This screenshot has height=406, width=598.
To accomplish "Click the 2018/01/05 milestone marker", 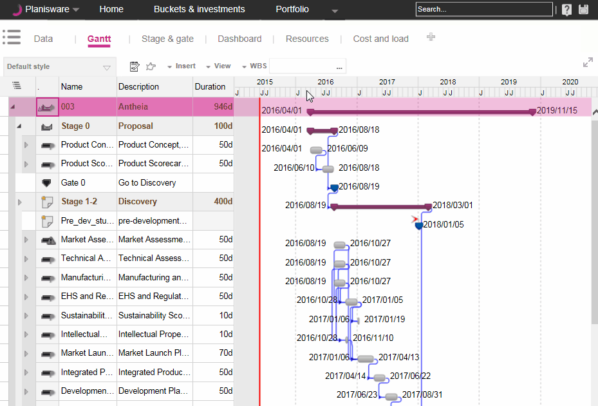I will pyautogui.click(x=419, y=226).
